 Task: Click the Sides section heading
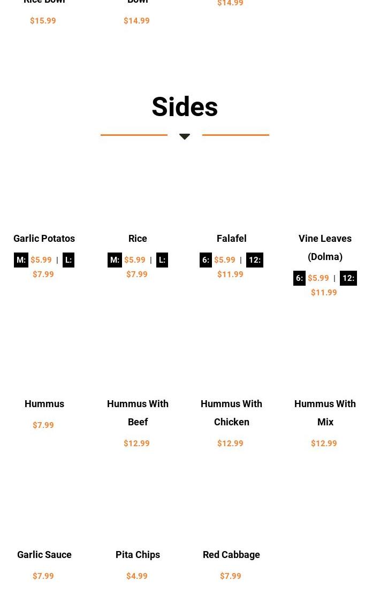coord(185,107)
